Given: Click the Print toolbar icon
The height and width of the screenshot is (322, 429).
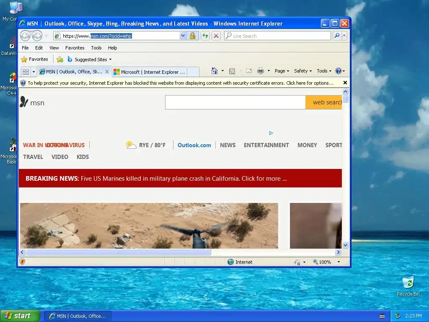Looking at the screenshot, I should [x=261, y=71].
